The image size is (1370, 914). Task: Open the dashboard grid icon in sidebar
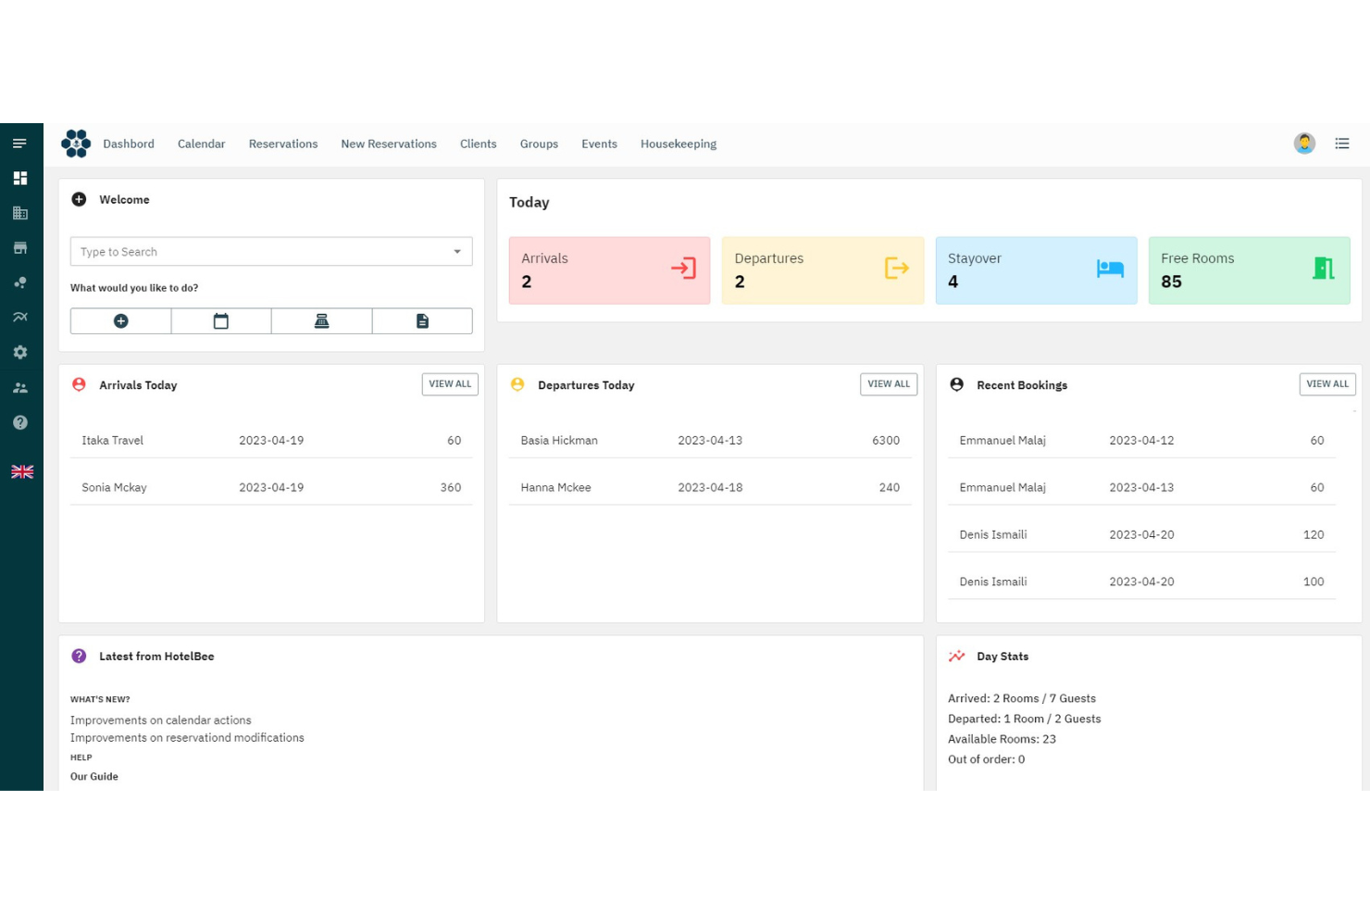coord(19,178)
